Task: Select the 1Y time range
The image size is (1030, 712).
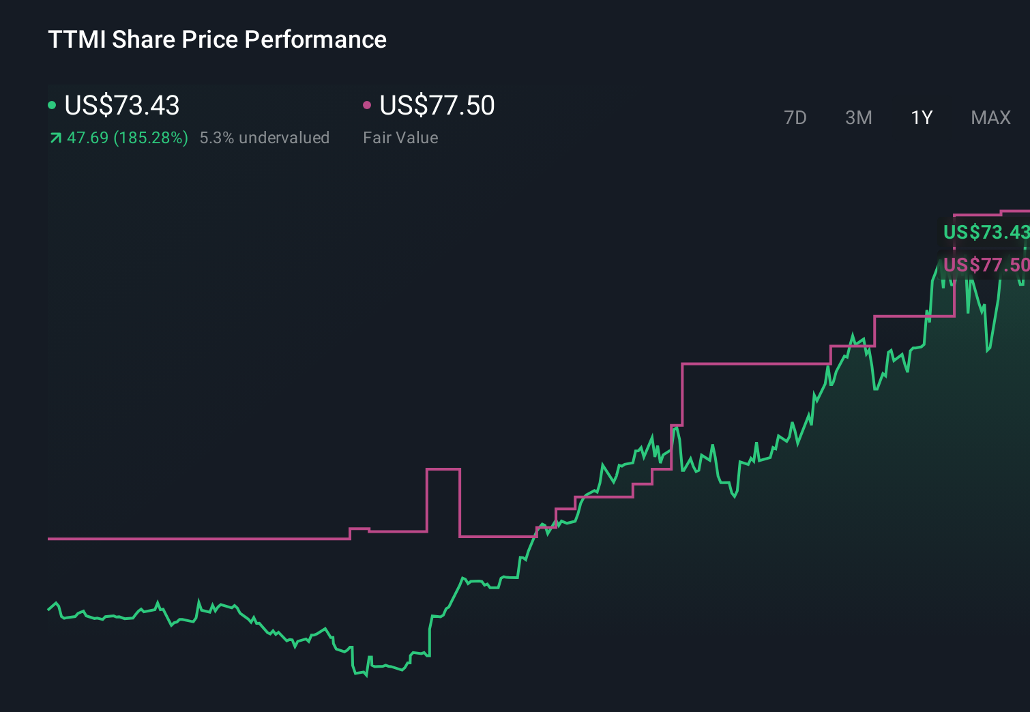Action: (921, 117)
